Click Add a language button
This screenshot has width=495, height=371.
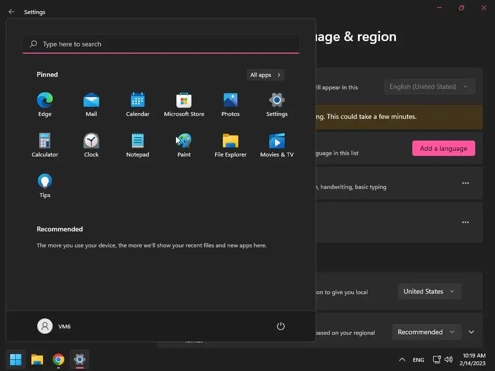click(444, 148)
